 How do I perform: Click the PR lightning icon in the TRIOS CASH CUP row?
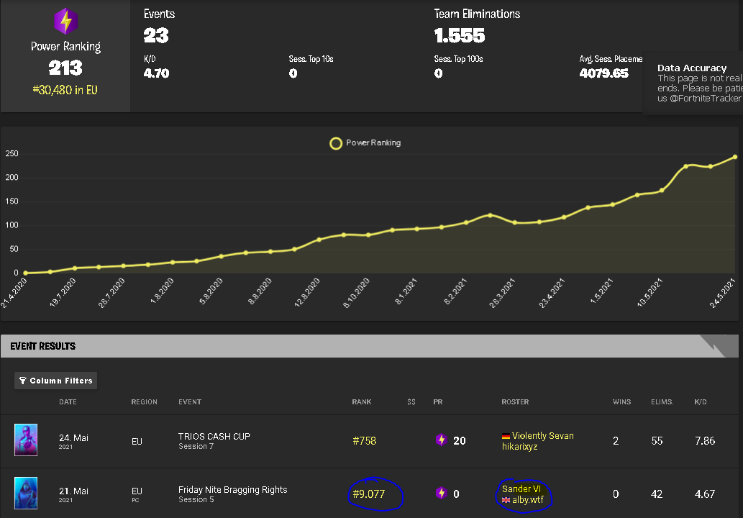pos(441,440)
